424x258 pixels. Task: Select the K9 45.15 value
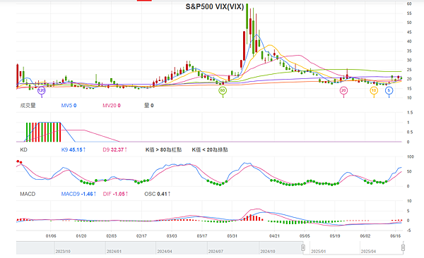(73, 149)
